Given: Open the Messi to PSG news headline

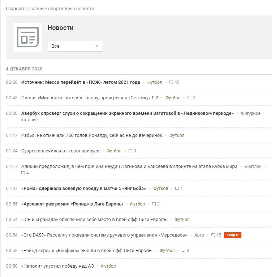Looking at the screenshot, I should 81,82.
